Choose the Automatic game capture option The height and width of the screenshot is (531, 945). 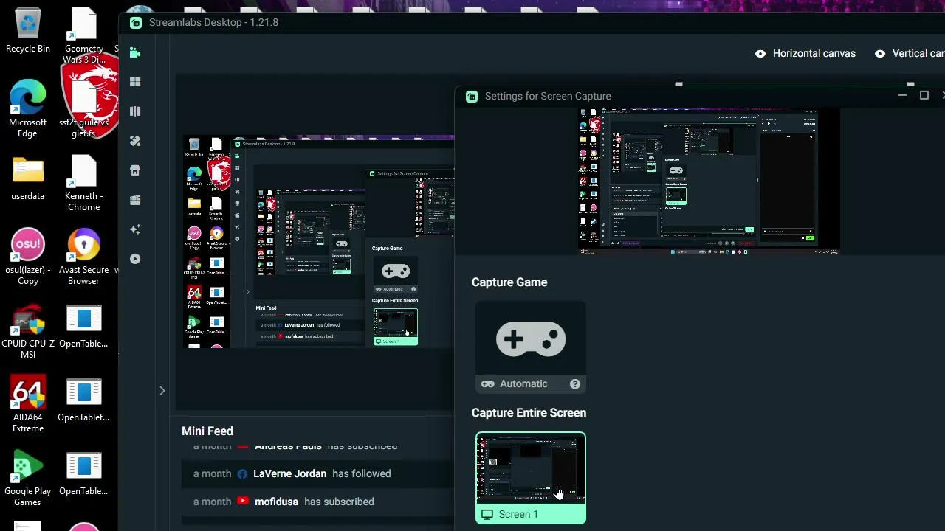coord(531,383)
